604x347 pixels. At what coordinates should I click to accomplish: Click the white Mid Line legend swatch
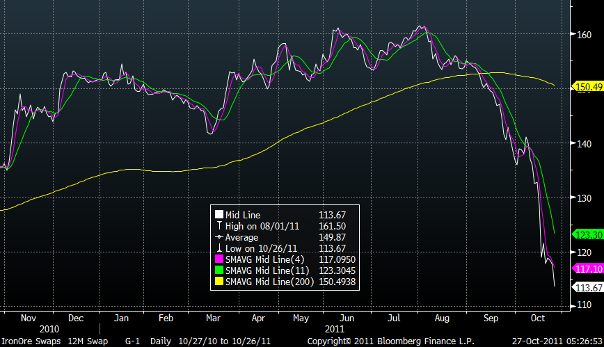[218, 216]
